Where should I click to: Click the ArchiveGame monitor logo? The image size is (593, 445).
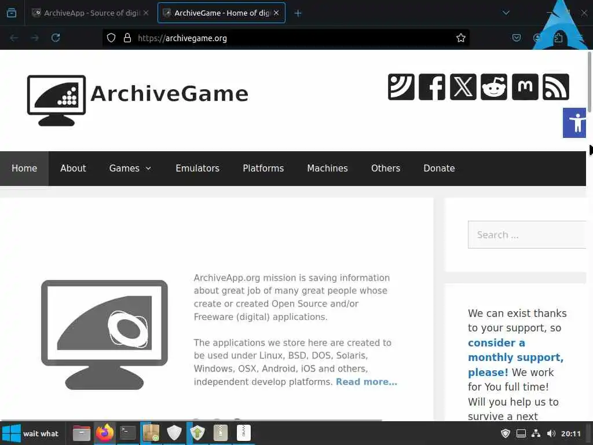[x=56, y=100]
